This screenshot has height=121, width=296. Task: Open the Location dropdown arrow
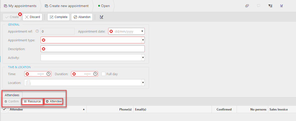(143, 83)
